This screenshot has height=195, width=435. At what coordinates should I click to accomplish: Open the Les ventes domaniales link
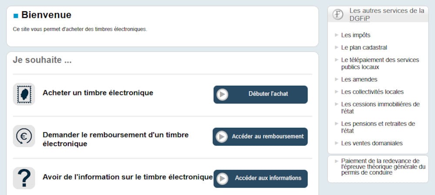(371, 143)
